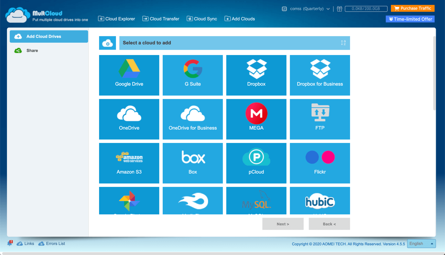
Task: Click the add-cloud icon beside the header
Action: point(107,43)
